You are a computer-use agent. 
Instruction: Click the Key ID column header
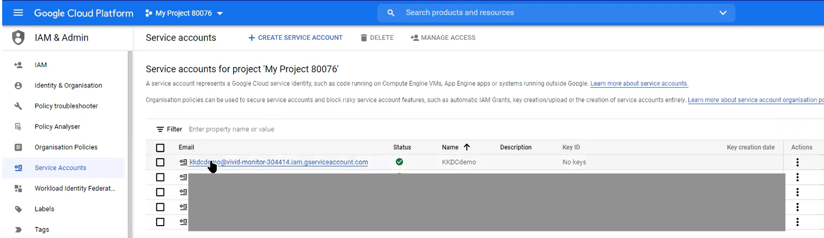pyautogui.click(x=571, y=147)
